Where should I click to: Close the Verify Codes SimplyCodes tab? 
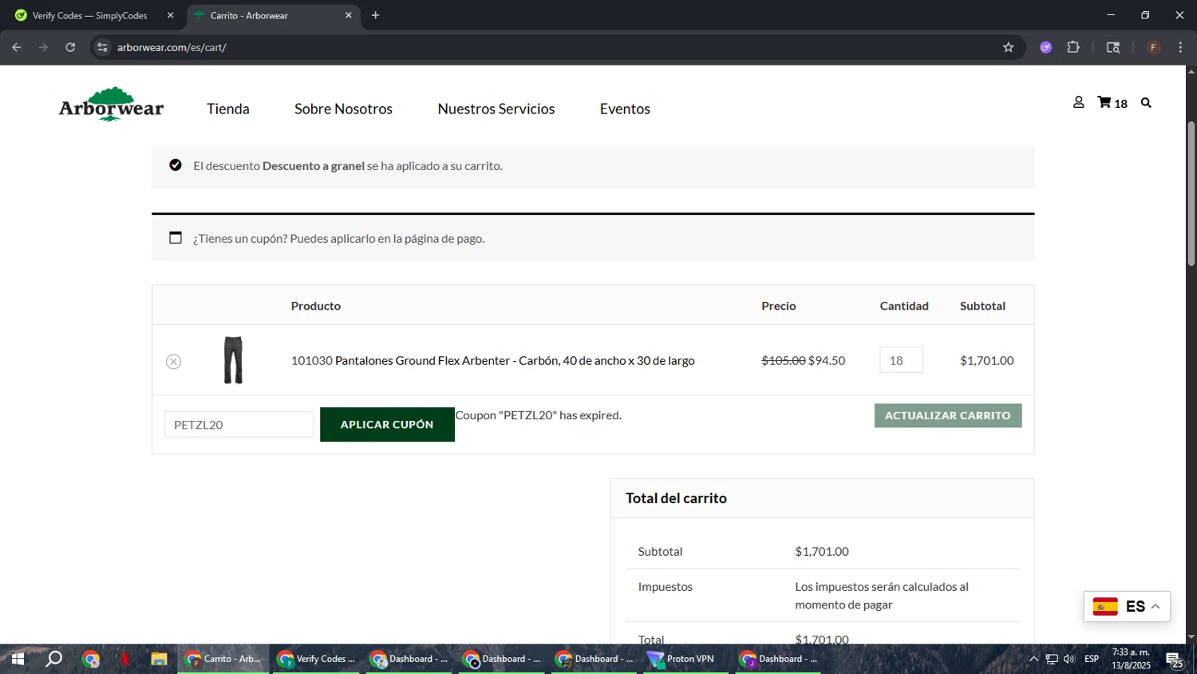pos(170,15)
